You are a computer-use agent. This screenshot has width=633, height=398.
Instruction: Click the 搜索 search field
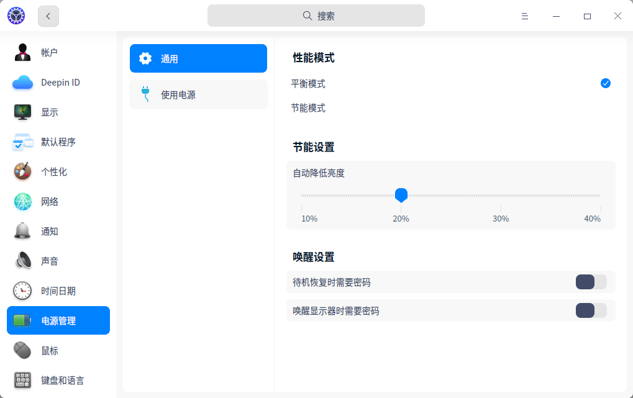316,16
